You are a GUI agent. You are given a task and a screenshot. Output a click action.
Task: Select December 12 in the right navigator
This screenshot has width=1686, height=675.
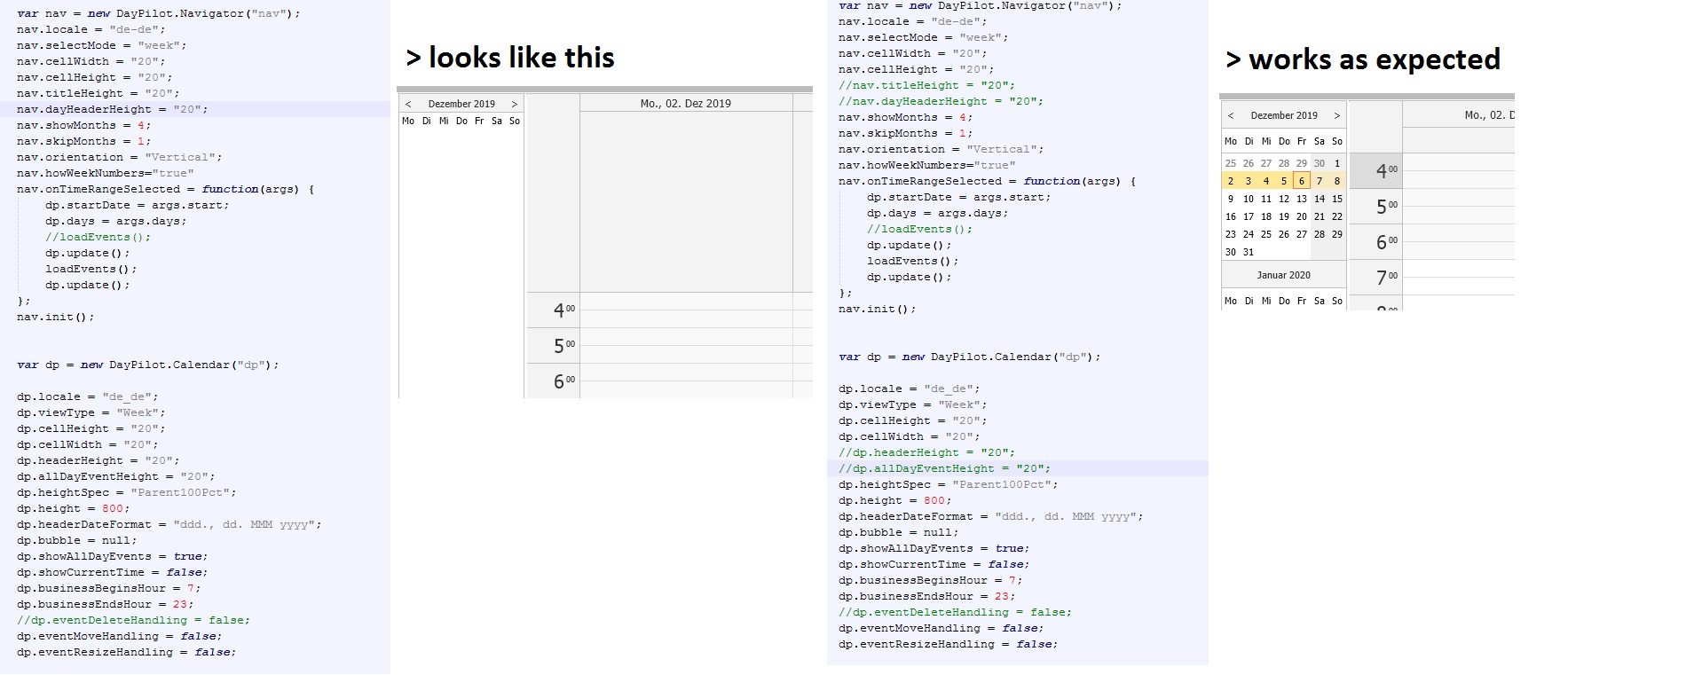[1284, 199]
